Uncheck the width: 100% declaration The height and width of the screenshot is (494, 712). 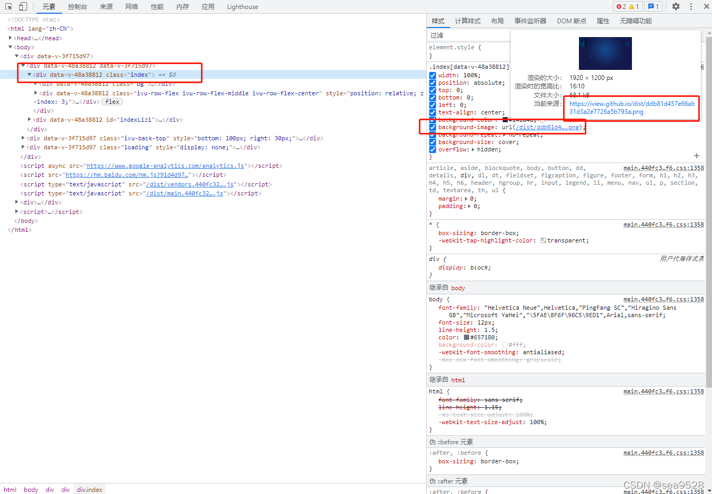point(433,75)
